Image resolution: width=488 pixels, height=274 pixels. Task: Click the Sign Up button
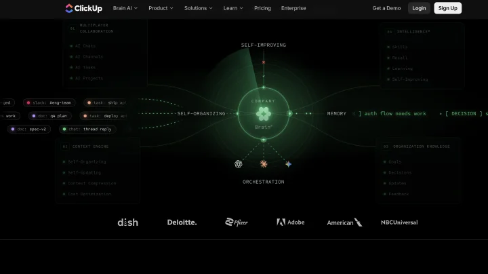tap(447, 8)
